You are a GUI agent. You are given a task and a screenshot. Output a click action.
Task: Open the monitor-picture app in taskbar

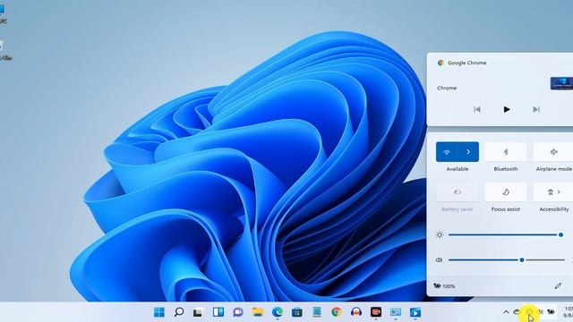(x=396, y=312)
